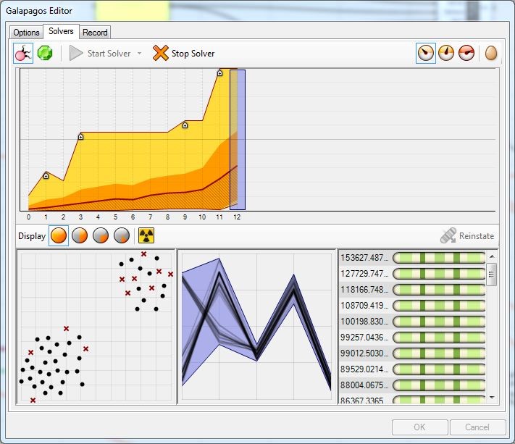Select the green Simulated Annealing gem icon
This screenshot has height=444, width=515.
coord(45,53)
